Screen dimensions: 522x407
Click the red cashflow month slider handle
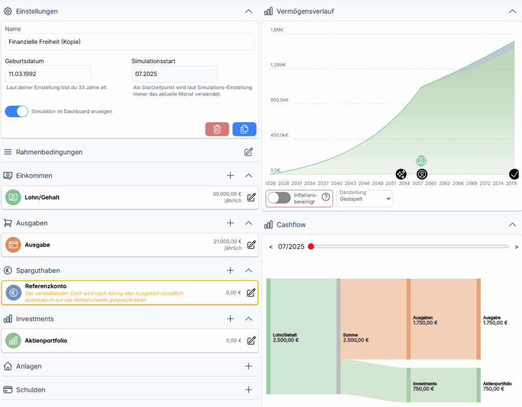[311, 247]
